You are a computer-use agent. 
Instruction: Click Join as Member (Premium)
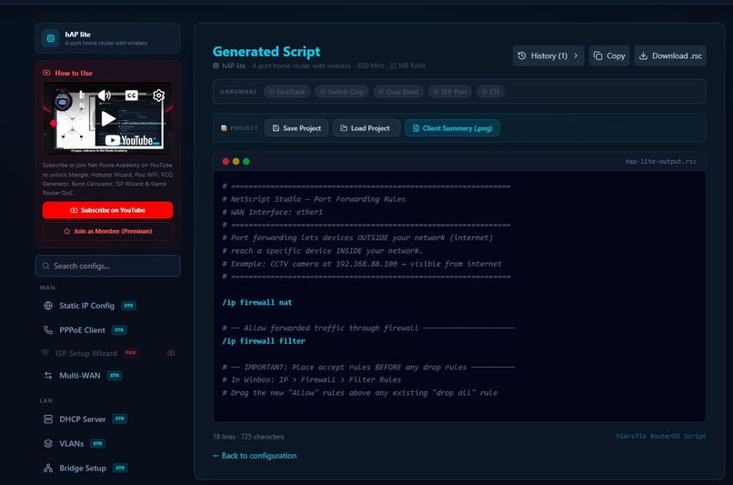pyautogui.click(x=107, y=231)
